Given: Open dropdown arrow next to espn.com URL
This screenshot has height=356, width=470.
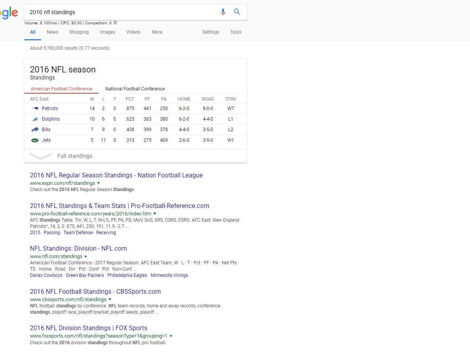Looking at the screenshot, I should click(99, 183).
